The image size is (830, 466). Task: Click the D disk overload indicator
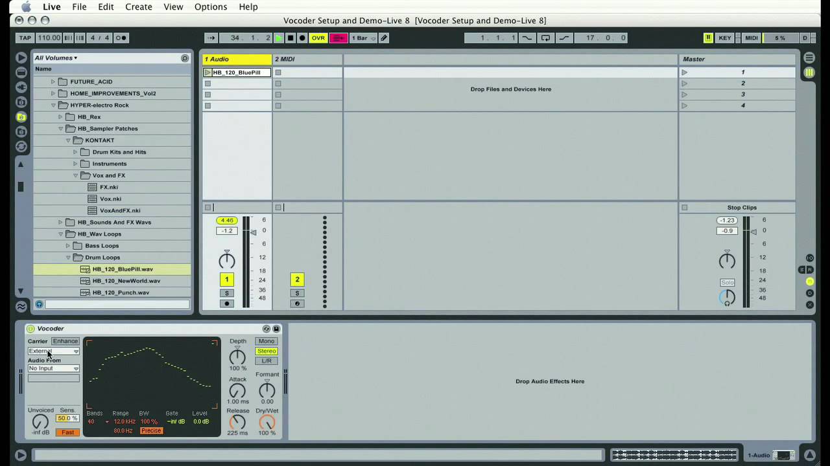click(805, 38)
